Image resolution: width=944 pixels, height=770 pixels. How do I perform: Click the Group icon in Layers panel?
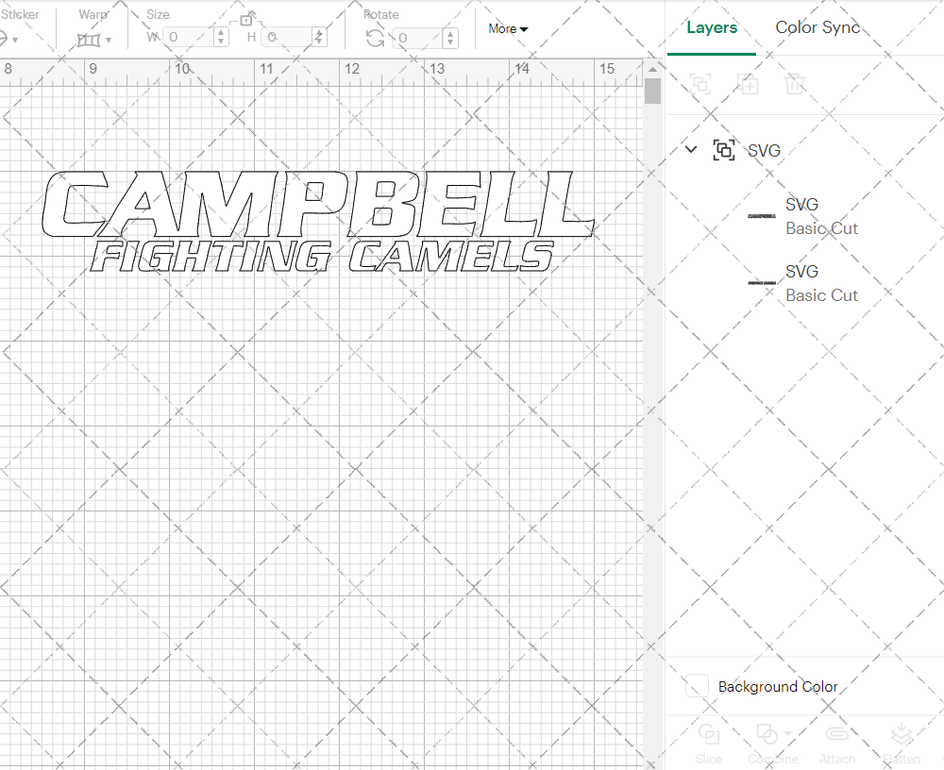700,84
